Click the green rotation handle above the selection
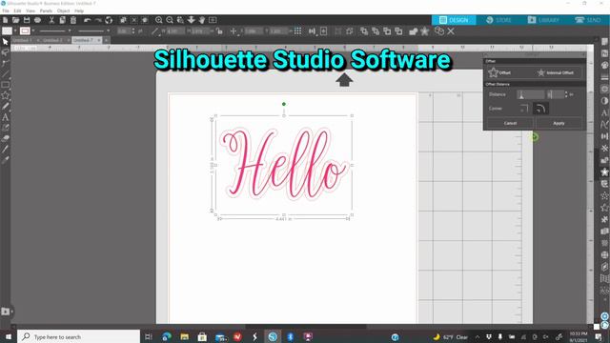610x343 pixels. click(284, 104)
